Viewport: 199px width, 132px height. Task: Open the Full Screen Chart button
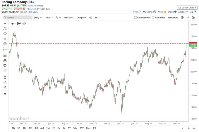(187, 8)
